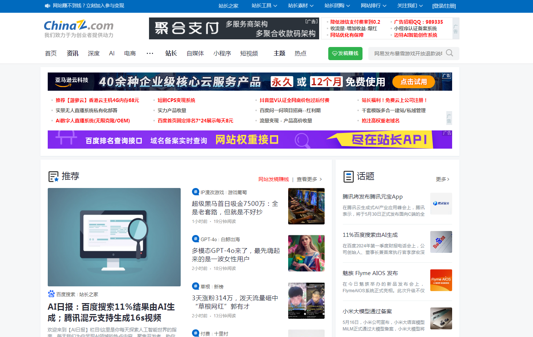This screenshot has width=533, height=337.
Task: Open the 抖音蓝V认证全网底价 ad link
Action: pyautogui.click(x=294, y=100)
